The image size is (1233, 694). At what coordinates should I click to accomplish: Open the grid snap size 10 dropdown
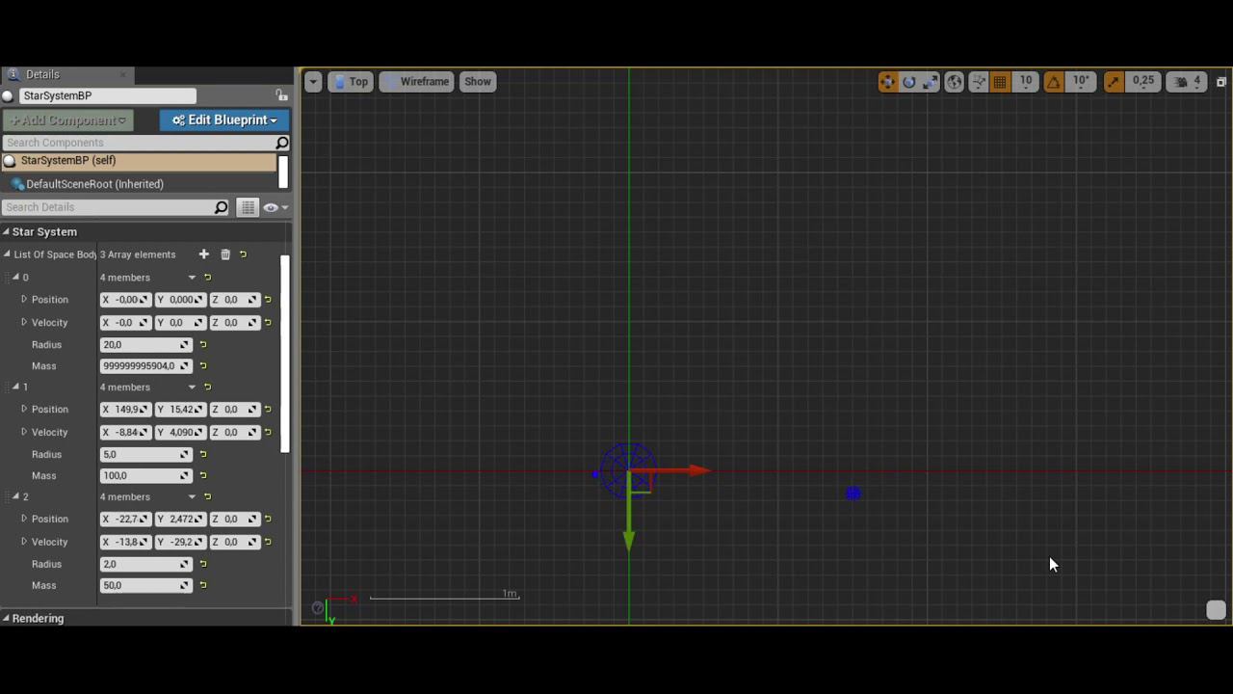point(1026,82)
